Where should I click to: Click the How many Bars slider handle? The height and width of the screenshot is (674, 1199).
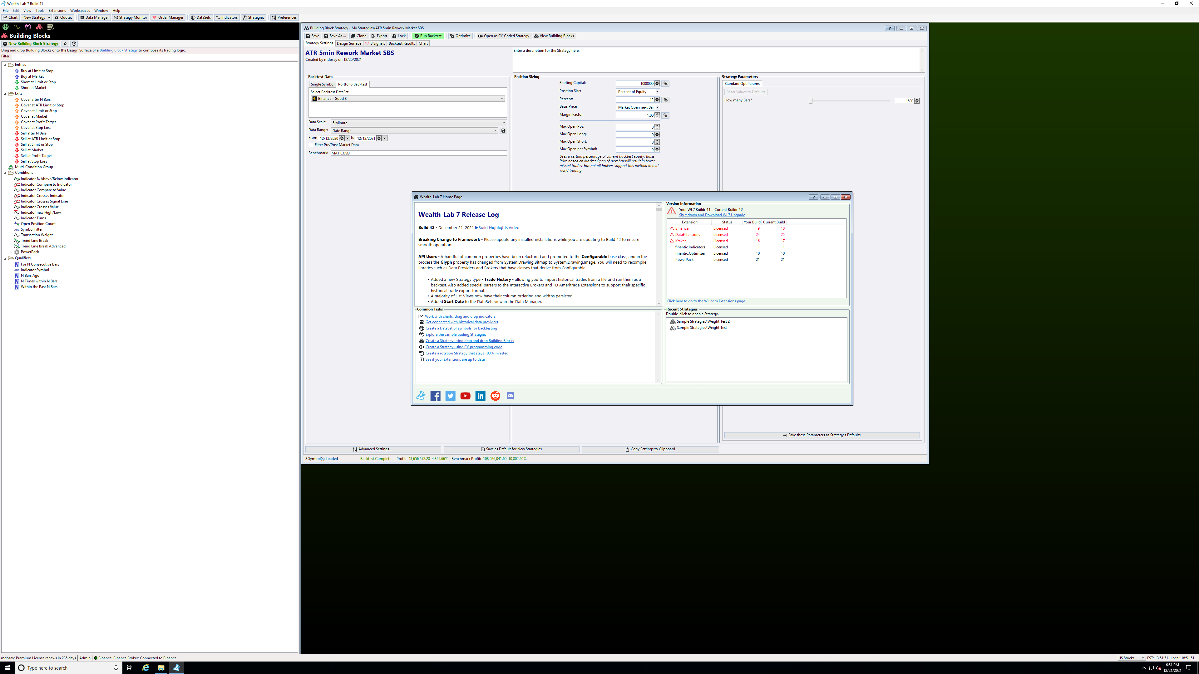[x=810, y=101]
